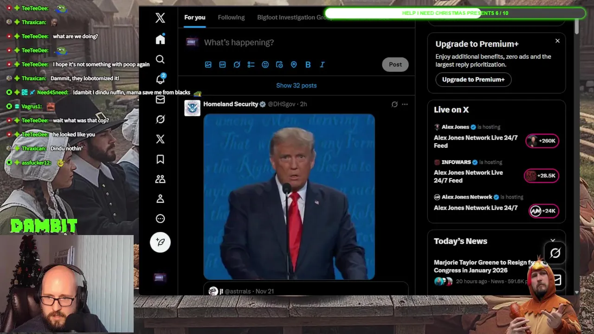Click the Homeland Security profile avatar

(x=192, y=108)
